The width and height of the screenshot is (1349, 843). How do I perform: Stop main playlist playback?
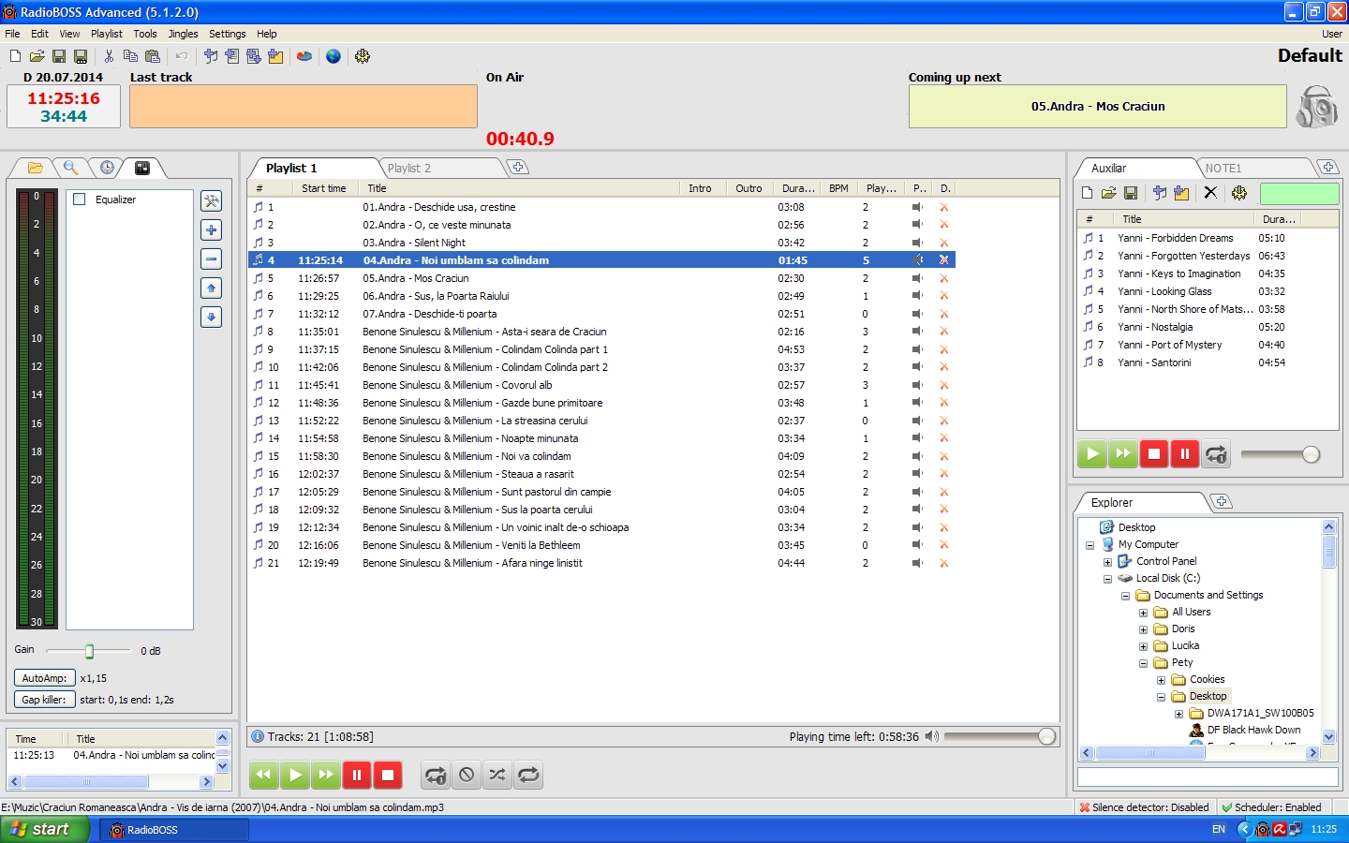pos(388,775)
